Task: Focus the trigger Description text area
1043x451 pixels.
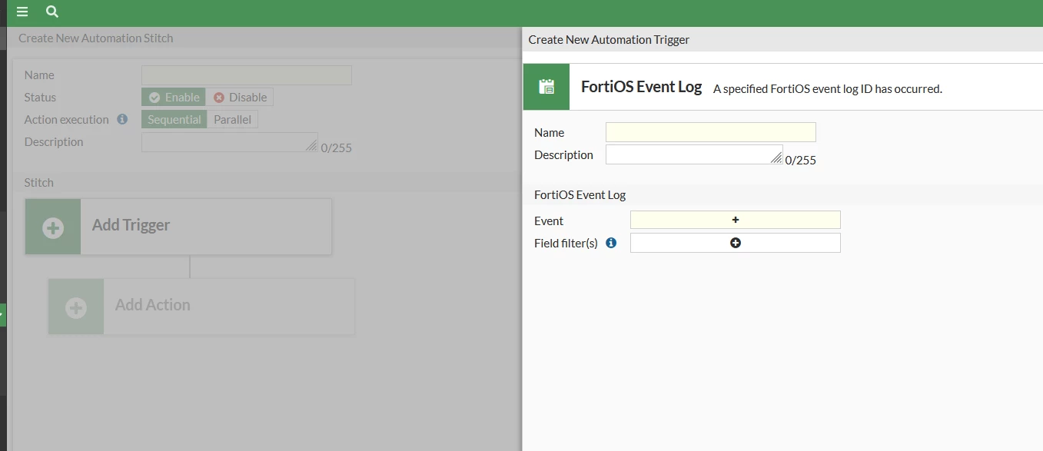Action: (x=694, y=154)
